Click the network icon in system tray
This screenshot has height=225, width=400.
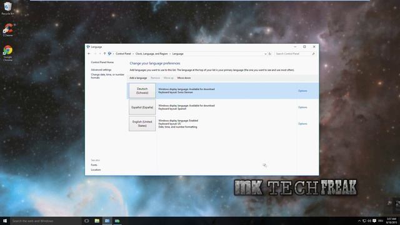364,221
